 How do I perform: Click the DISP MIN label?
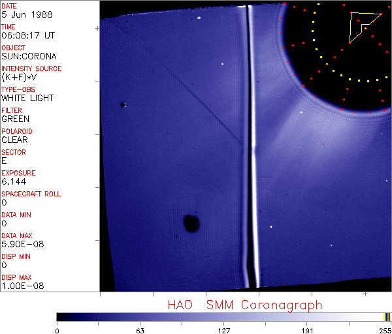coord(16,256)
